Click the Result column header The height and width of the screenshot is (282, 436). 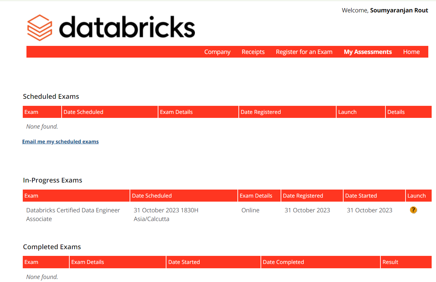click(390, 262)
